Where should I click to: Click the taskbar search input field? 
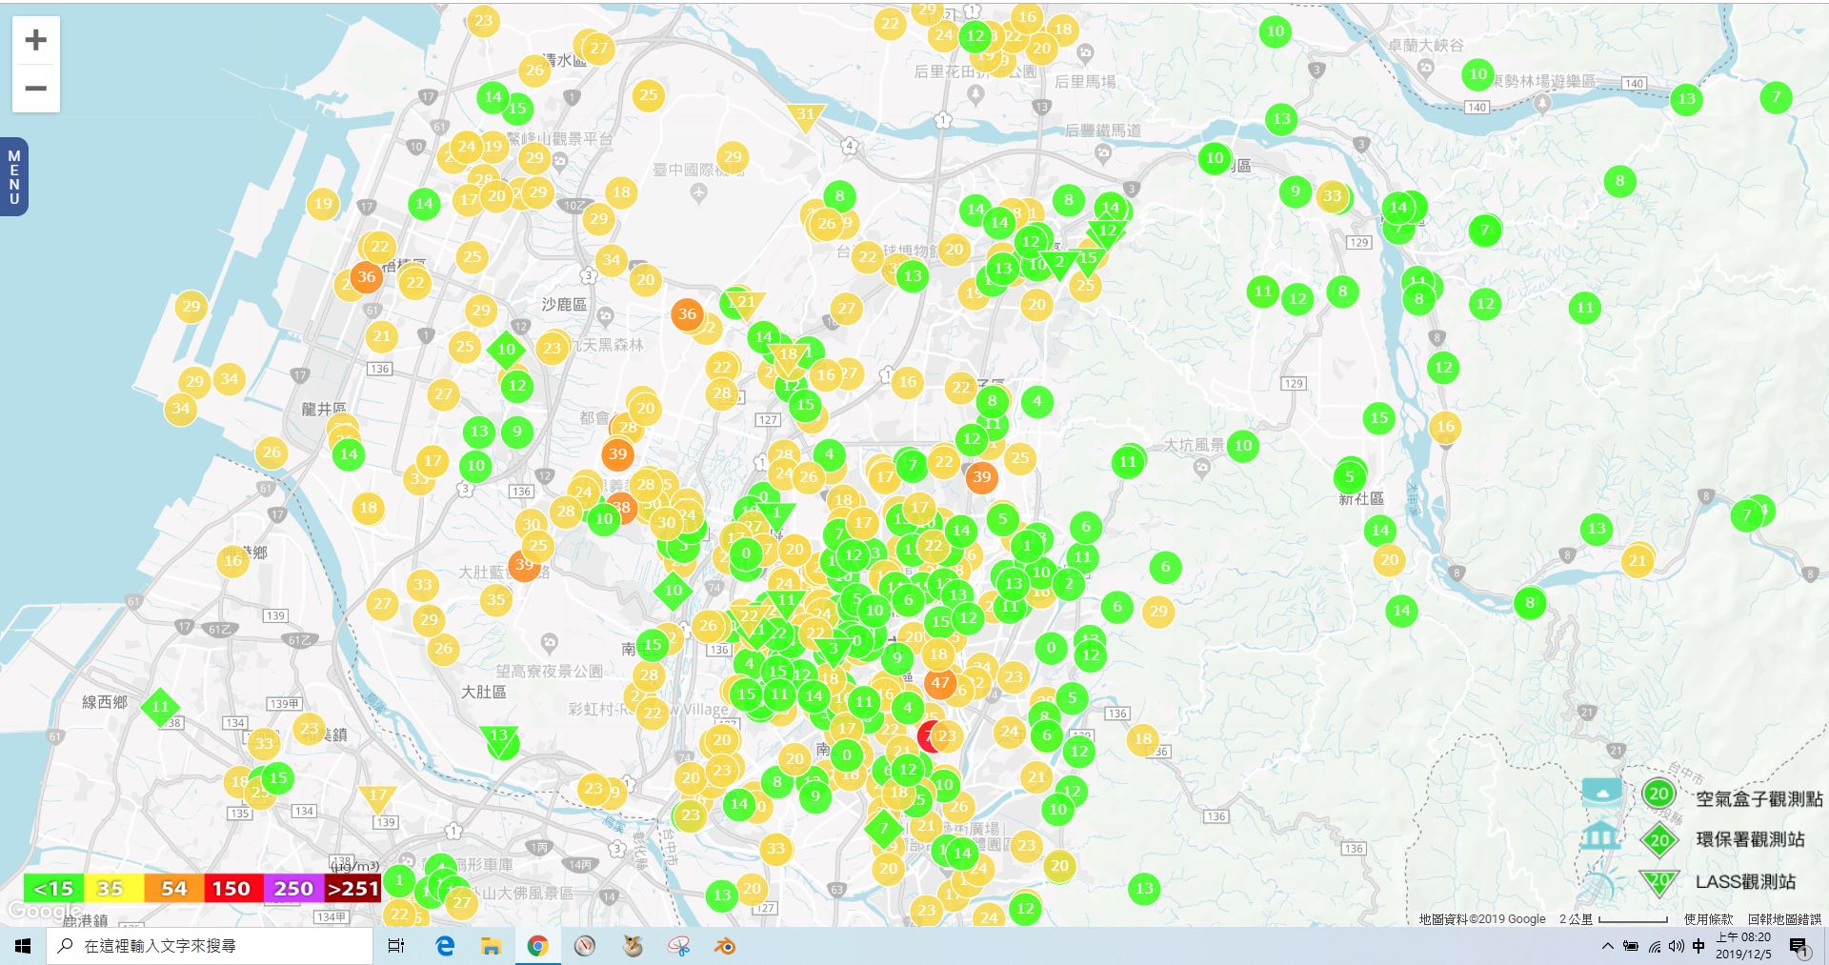pyautogui.click(x=210, y=946)
